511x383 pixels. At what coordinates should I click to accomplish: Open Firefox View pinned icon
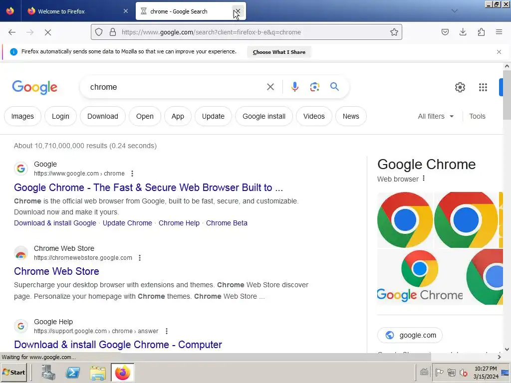(x=10, y=11)
